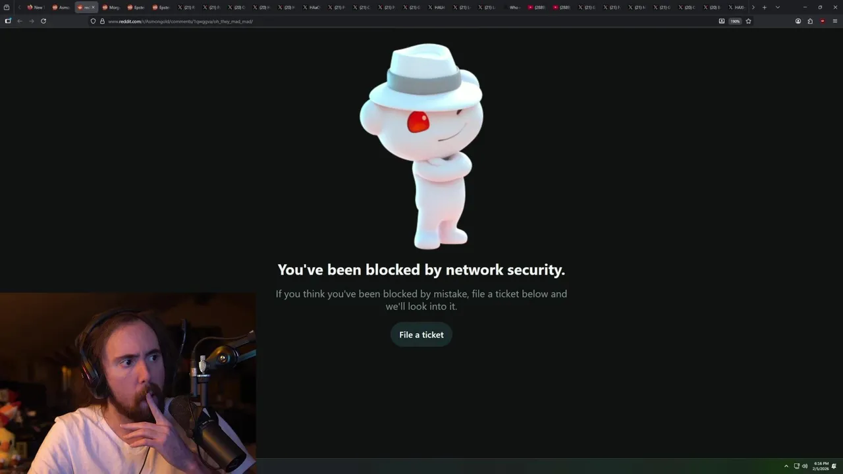This screenshot has width=843, height=474.
Task: Switch to the "New" tab
Action: click(x=35, y=7)
